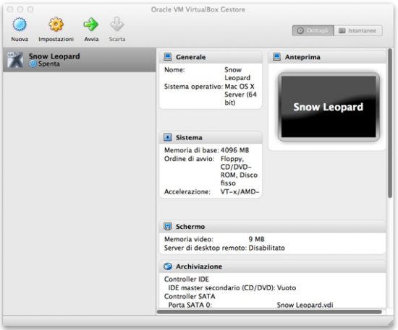Click the Nuova new VM icon
The image size is (398, 330).
20,25
